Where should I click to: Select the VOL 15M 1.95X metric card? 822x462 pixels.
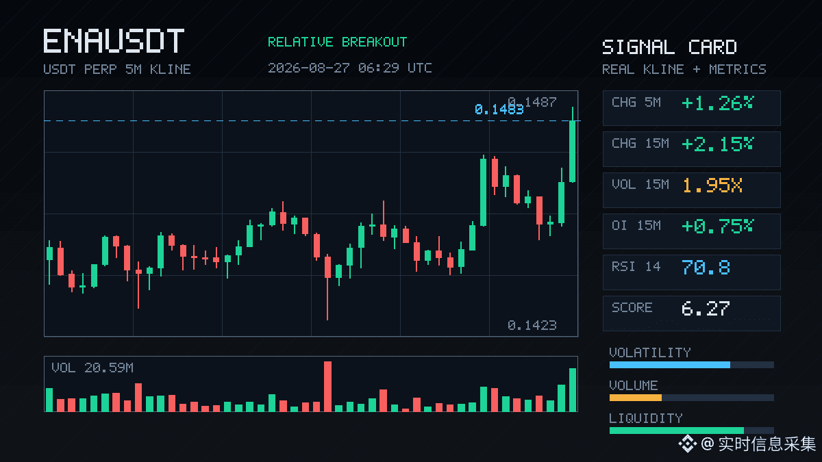point(691,190)
